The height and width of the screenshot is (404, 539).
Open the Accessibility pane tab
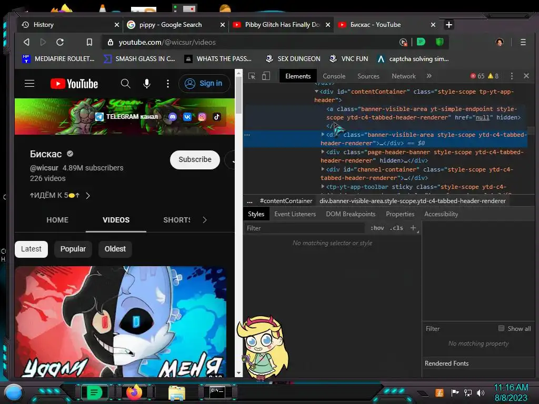click(x=441, y=214)
